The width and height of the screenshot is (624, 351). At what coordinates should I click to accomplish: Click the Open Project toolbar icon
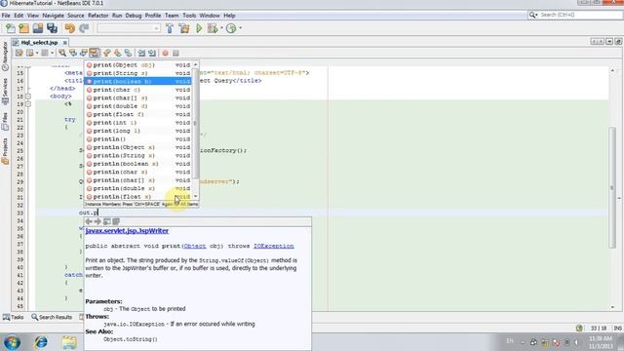click(38, 28)
